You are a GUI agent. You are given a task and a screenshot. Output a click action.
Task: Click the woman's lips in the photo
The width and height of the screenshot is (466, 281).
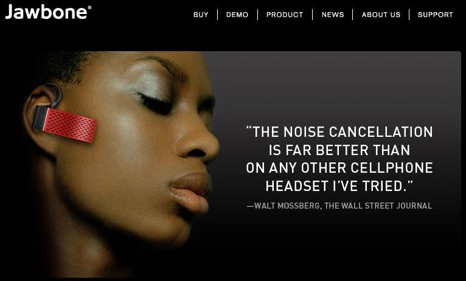click(x=190, y=191)
